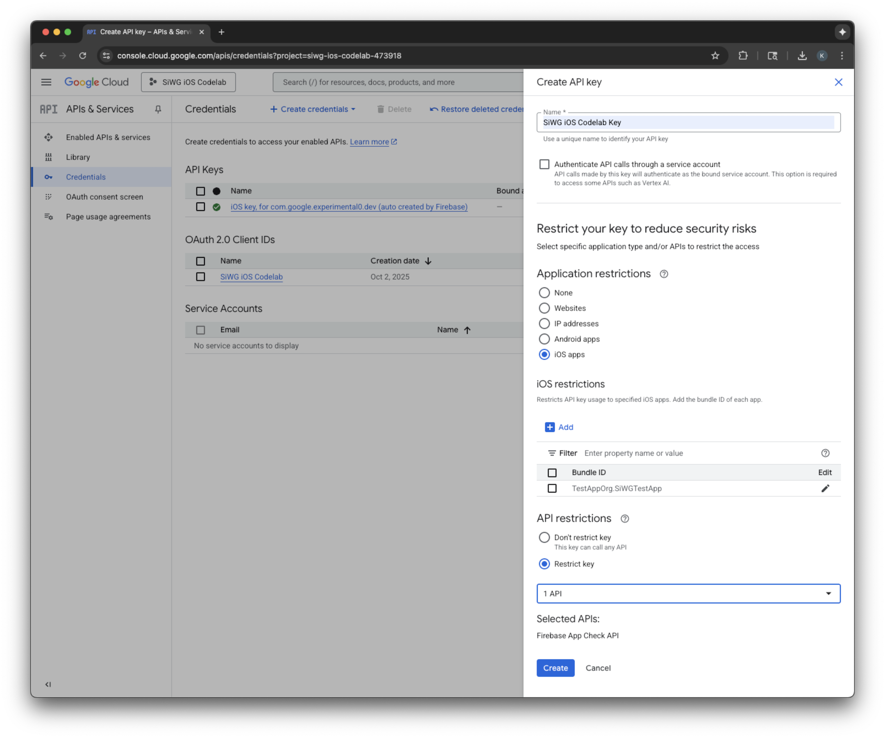Select the iOS apps application restriction

pos(544,354)
